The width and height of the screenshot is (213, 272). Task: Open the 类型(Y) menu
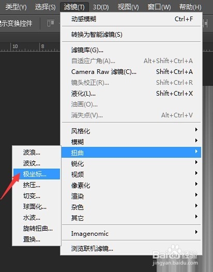pos(16,7)
